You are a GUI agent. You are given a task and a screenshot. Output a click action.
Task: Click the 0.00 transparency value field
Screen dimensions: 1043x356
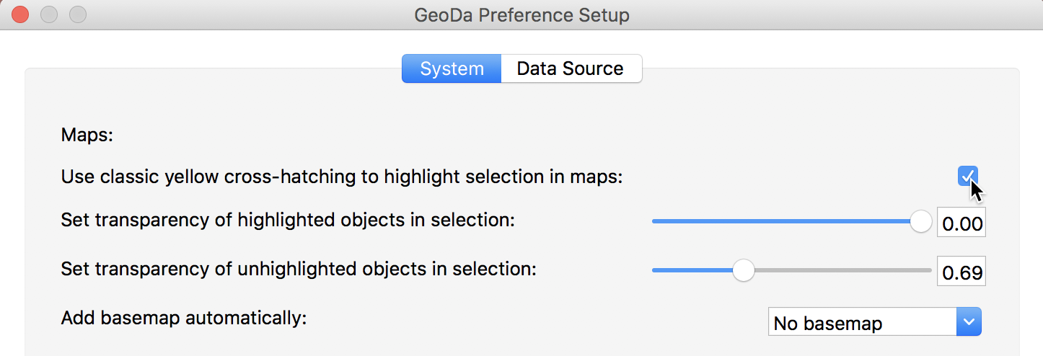961,223
